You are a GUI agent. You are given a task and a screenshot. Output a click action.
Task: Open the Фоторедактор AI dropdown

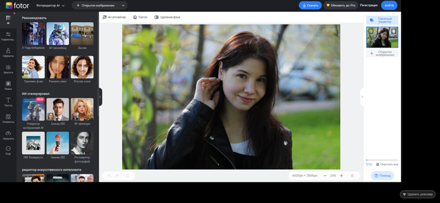(51, 6)
